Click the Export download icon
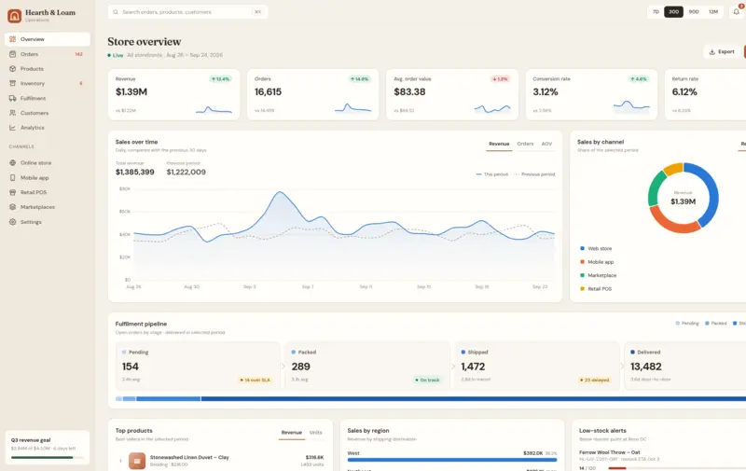The width and height of the screenshot is (746, 471). click(712, 52)
